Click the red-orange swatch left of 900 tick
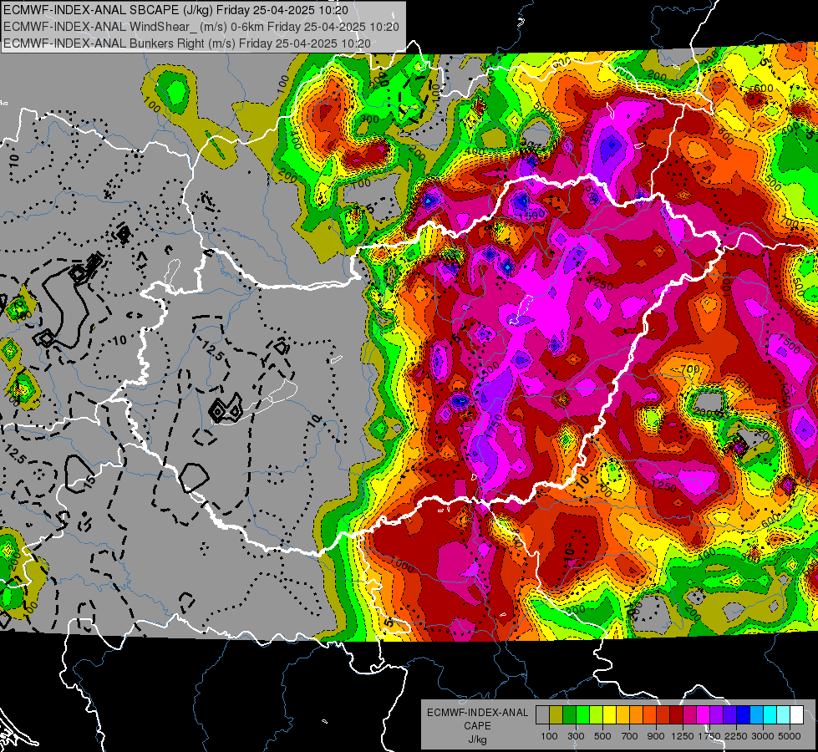This screenshot has width=818, height=752. [650, 715]
